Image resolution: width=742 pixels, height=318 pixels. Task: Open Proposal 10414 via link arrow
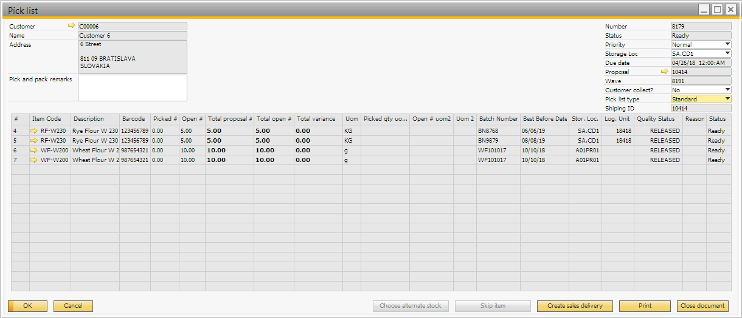point(664,72)
